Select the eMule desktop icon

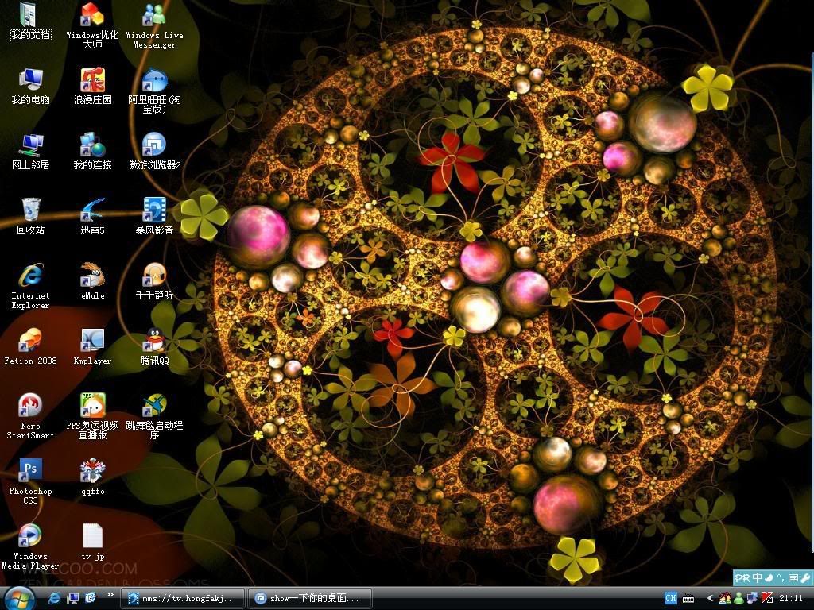click(92, 276)
